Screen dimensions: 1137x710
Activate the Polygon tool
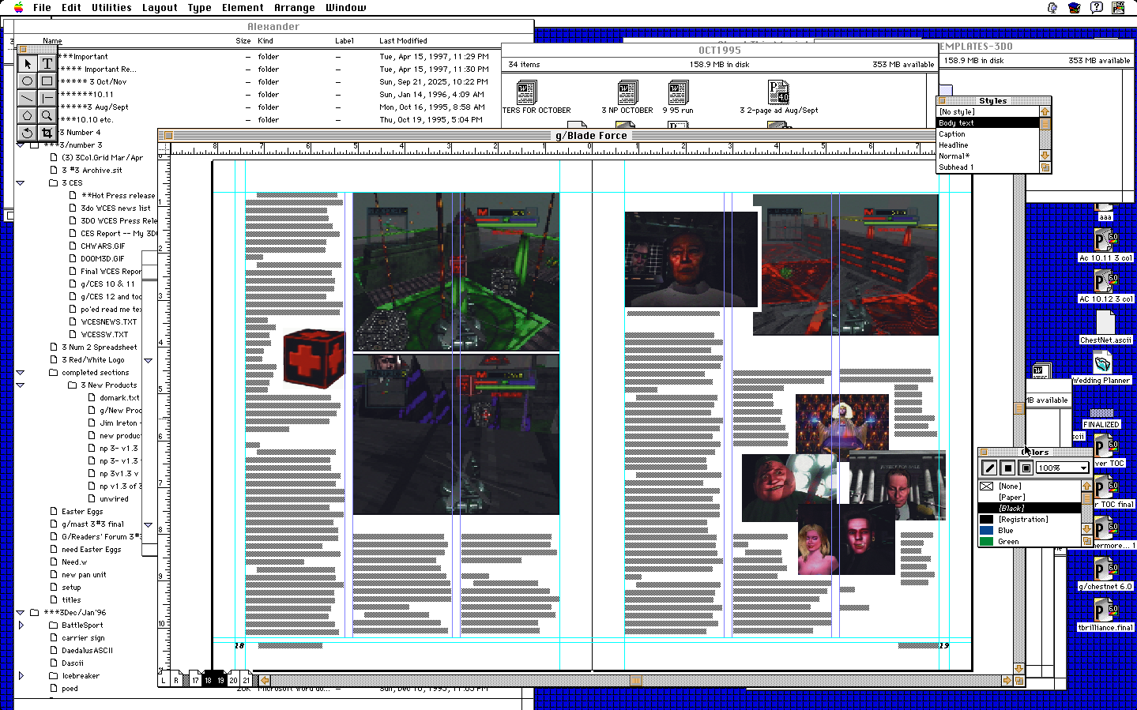click(28, 115)
